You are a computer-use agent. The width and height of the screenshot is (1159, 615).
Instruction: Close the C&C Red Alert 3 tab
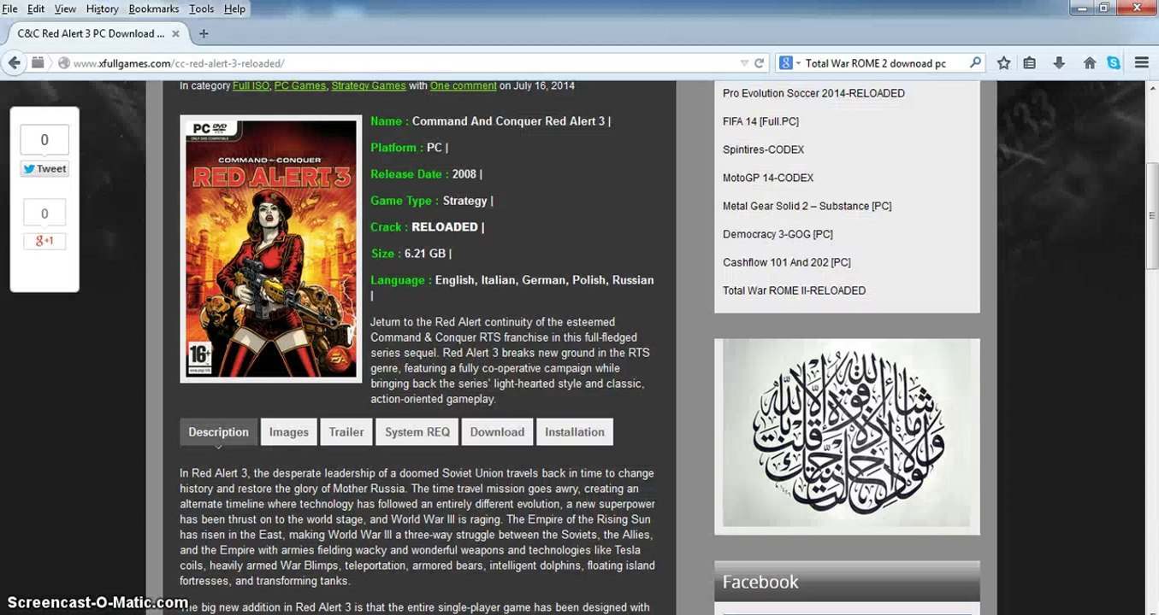(x=176, y=34)
